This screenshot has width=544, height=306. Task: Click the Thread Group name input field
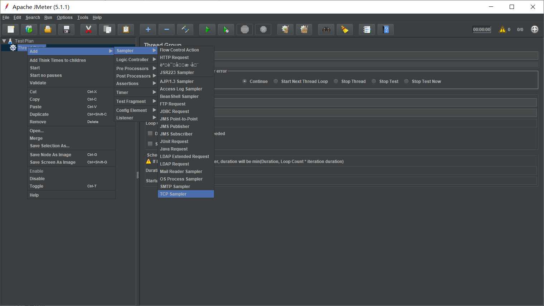[x=376, y=55]
